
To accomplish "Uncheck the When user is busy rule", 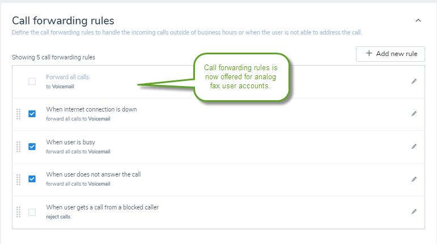I will coord(32,147).
